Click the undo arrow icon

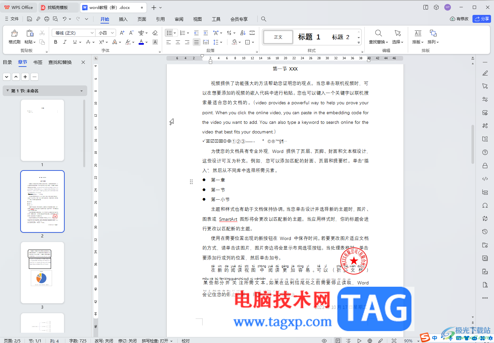[x=65, y=19]
